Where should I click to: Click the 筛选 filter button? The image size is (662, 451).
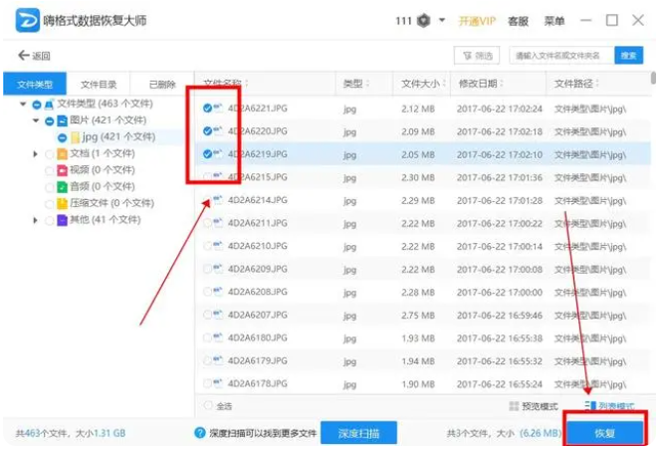pos(477,56)
